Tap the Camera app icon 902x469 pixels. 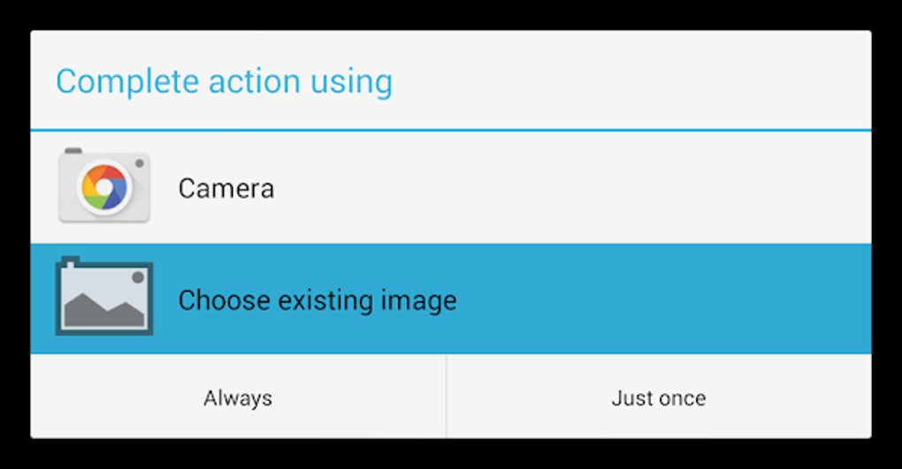103,186
